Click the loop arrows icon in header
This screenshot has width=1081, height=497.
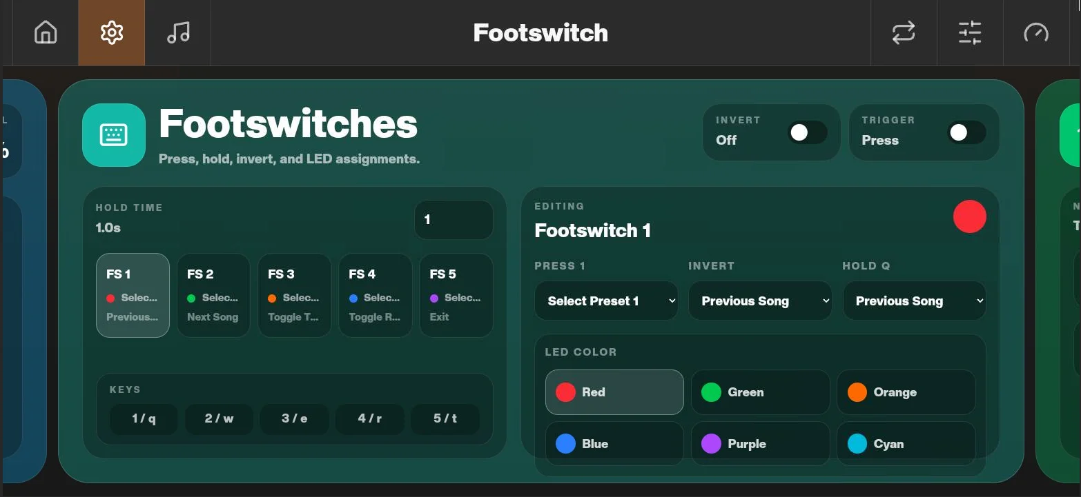pos(904,32)
